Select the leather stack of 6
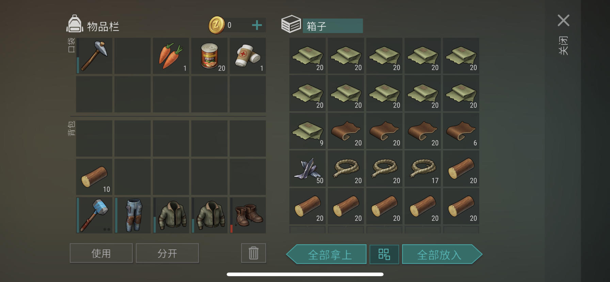 [x=461, y=131]
